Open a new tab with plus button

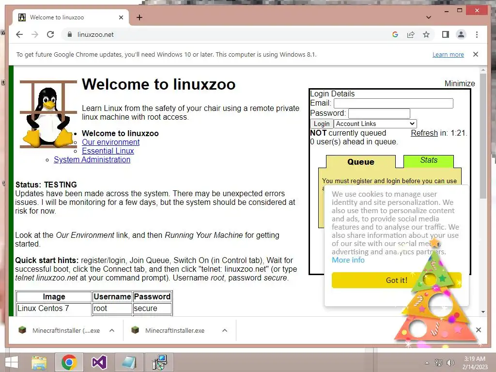point(139,17)
